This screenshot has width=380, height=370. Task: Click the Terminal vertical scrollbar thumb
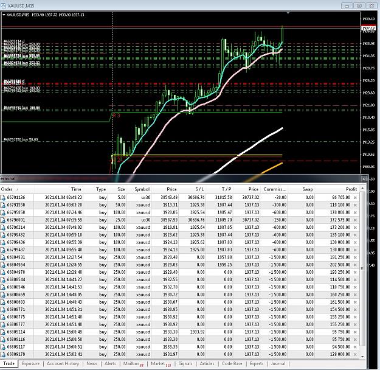362,268
